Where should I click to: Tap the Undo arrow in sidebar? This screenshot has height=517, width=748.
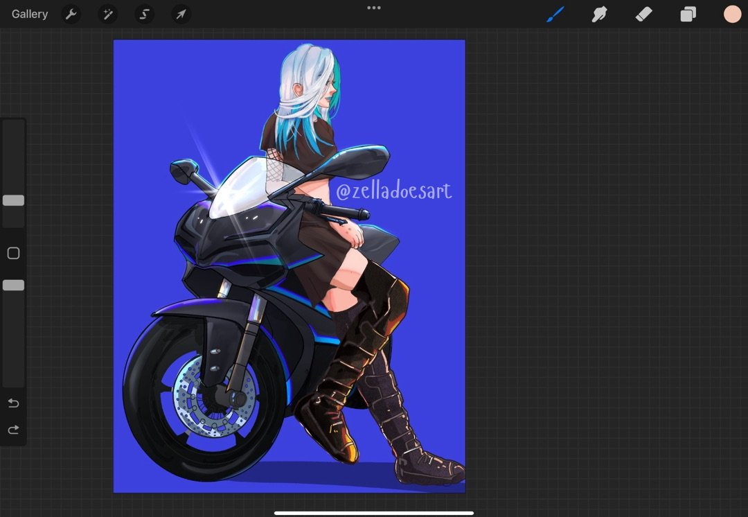[13, 403]
